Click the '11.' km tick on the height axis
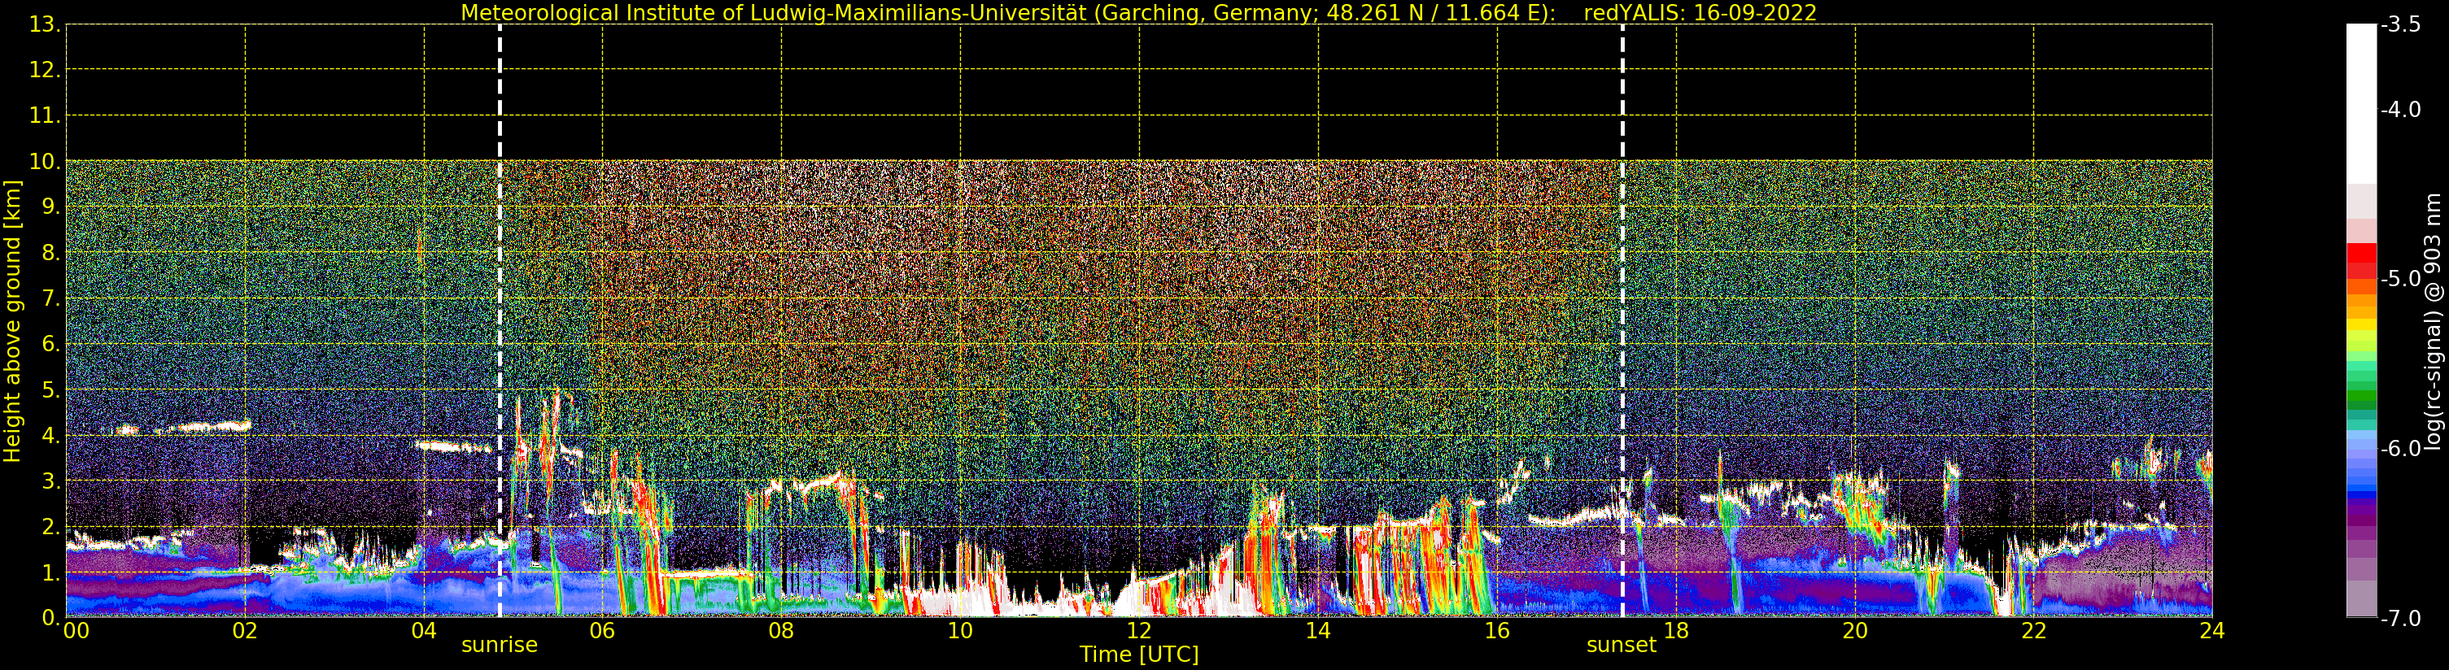The image size is (2449, 670). pyautogui.click(x=46, y=116)
